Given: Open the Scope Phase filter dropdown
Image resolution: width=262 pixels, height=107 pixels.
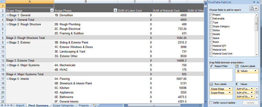Looking at the screenshot, I should pyautogui.click(x=115, y=10).
